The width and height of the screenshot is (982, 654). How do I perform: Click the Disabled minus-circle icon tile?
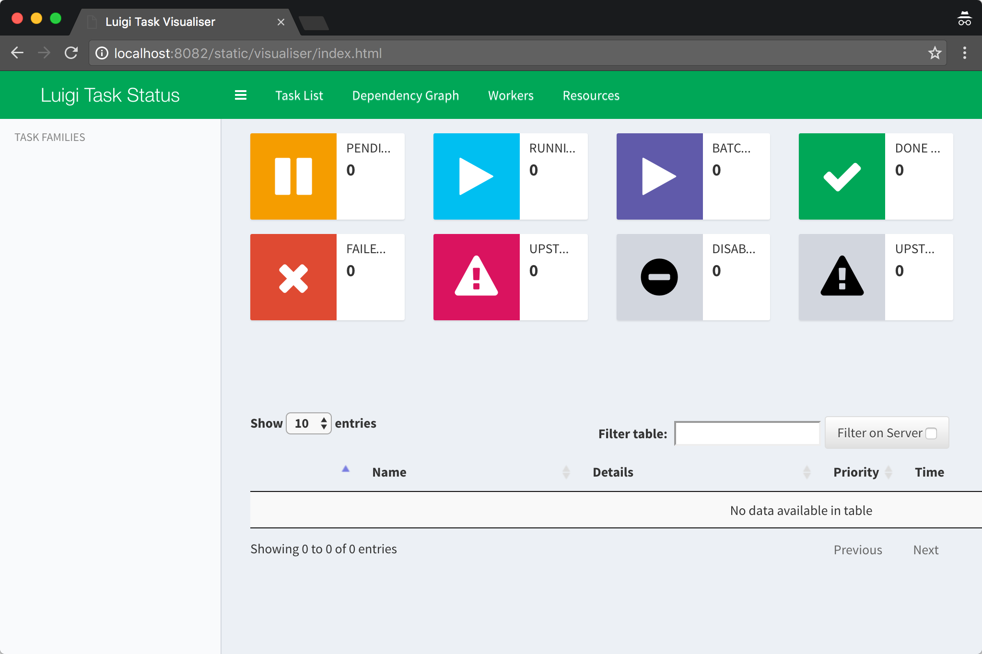660,277
